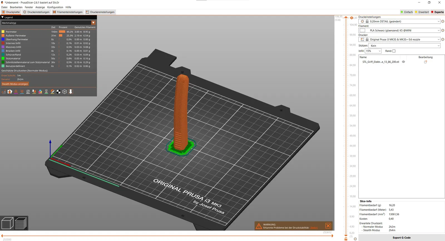
Task: Toggle Schürze/Rand visibility in legend
Action: click(48, 55)
